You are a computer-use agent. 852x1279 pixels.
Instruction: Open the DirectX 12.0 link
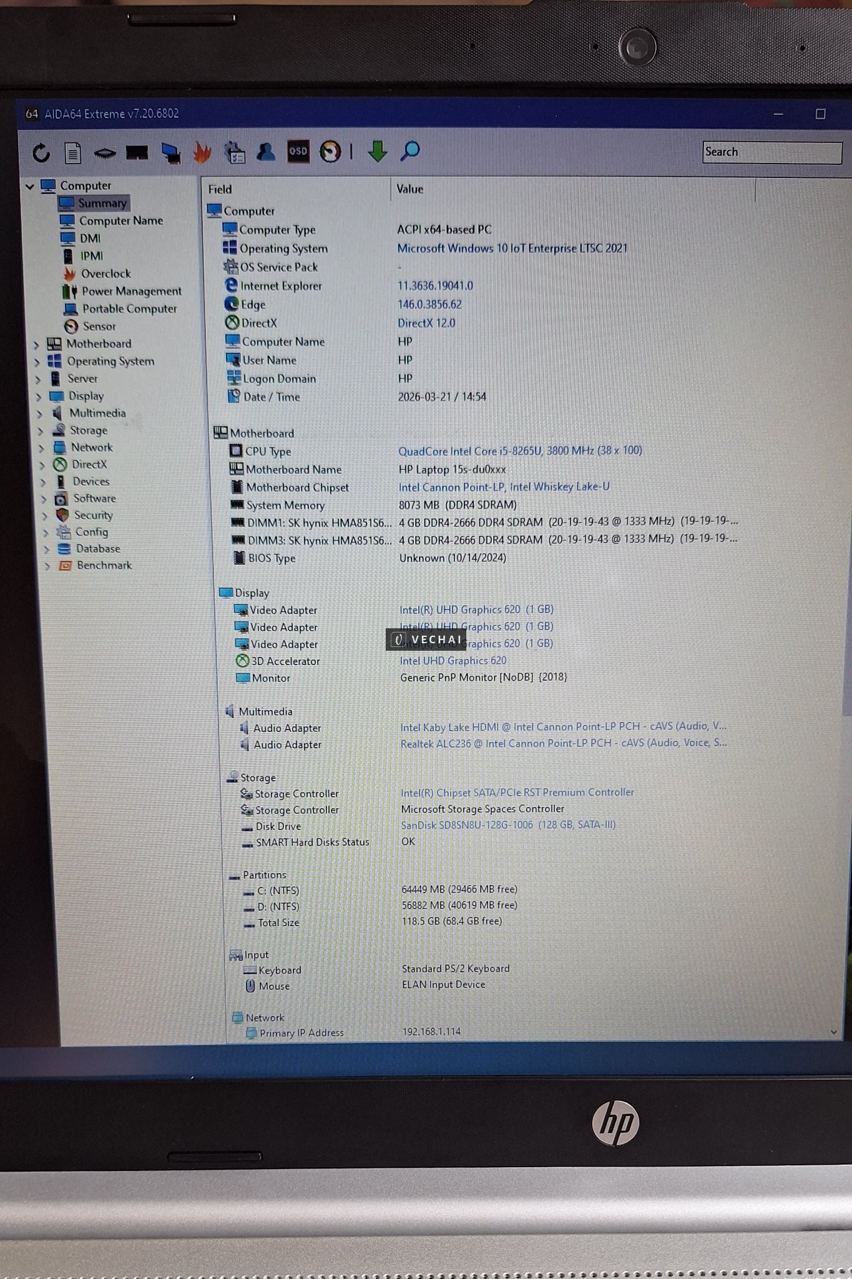pyautogui.click(x=426, y=323)
